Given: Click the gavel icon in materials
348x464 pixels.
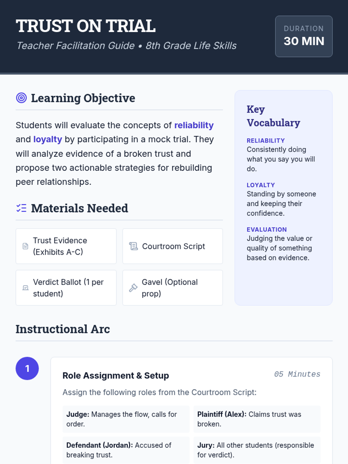Looking at the screenshot, I should point(133,288).
